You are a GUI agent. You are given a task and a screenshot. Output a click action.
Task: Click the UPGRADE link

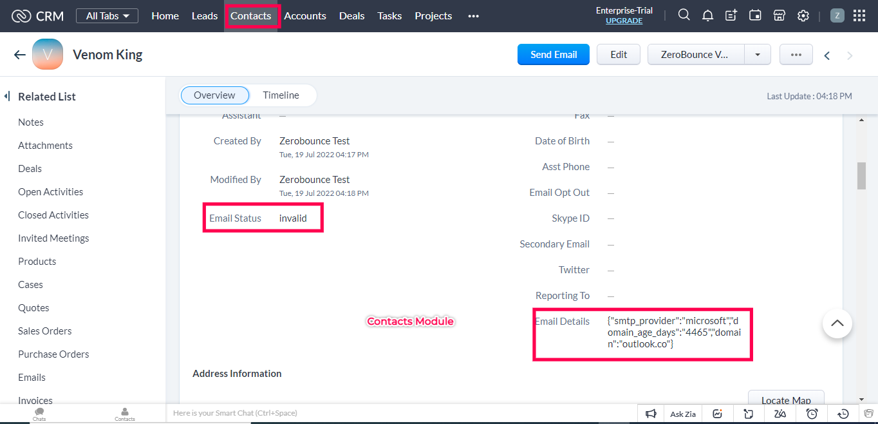(x=624, y=21)
